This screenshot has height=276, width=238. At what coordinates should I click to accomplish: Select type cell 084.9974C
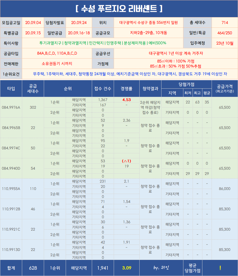click(11, 148)
